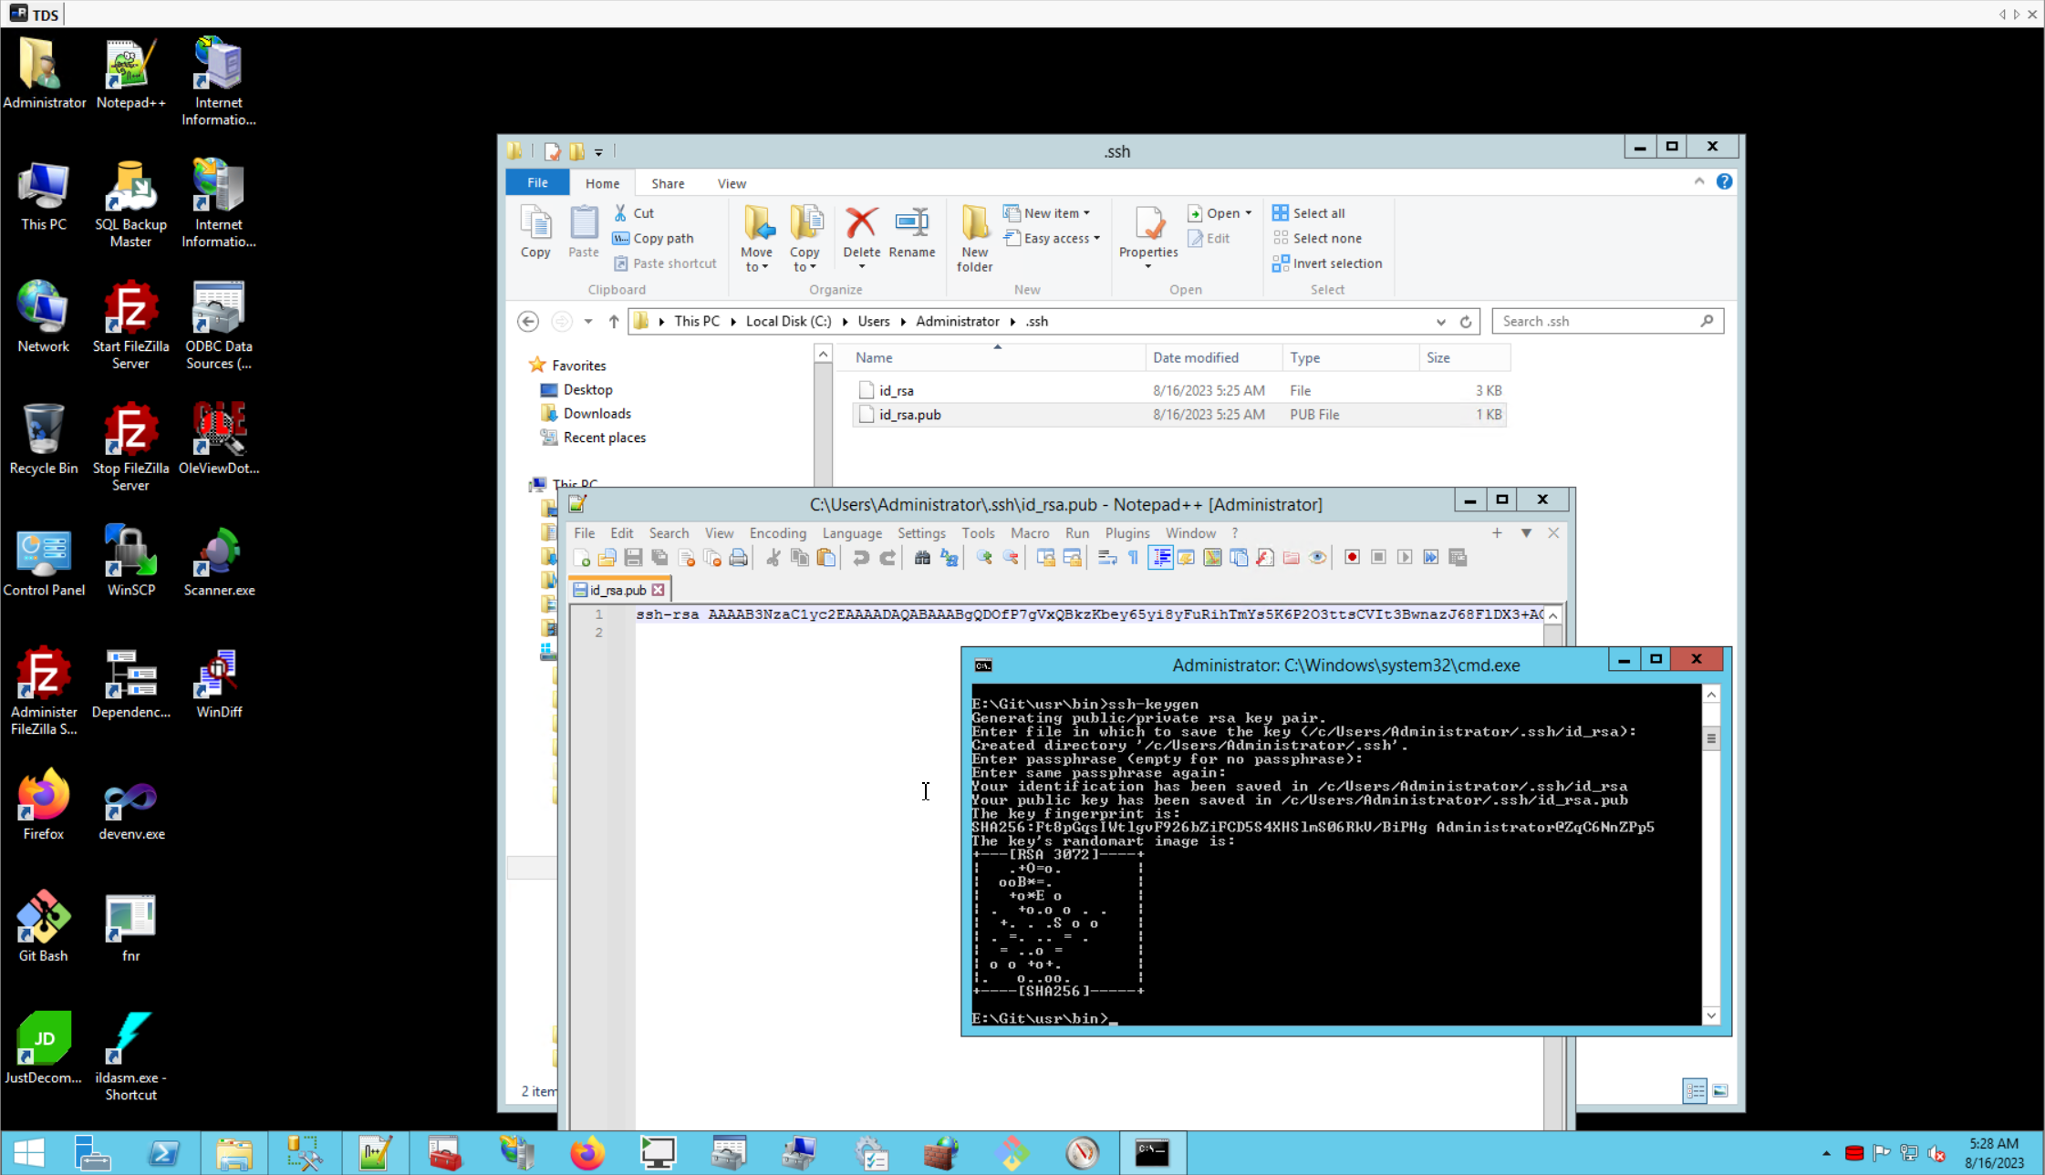The image size is (2045, 1175).
Task: Click the Find binoculars icon in Notepad++
Action: 922,558
